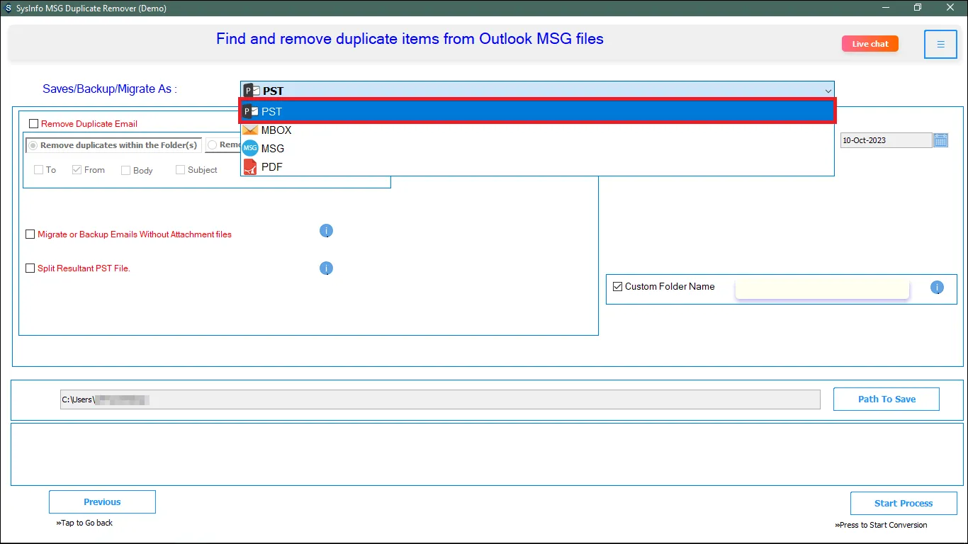The width and height of the screenshot is (968, 544).
Task: Choose PST from the format list
Action: coord(537,111)
